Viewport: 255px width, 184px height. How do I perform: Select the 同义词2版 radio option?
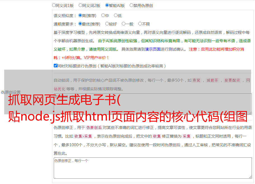click(x=80, y=5)
